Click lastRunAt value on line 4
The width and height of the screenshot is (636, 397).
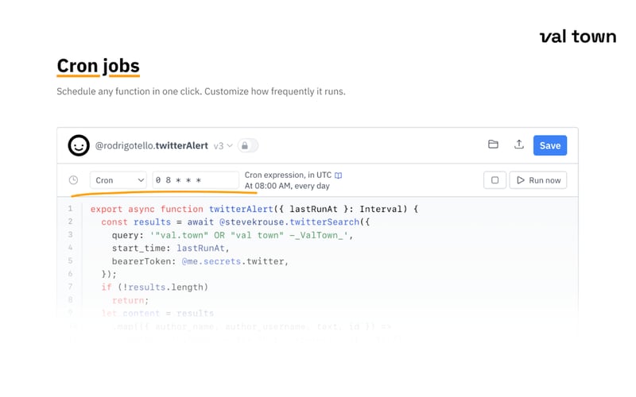tap(200, 248)
